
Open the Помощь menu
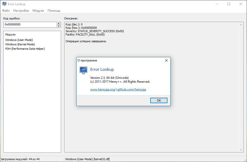(54, 11)
